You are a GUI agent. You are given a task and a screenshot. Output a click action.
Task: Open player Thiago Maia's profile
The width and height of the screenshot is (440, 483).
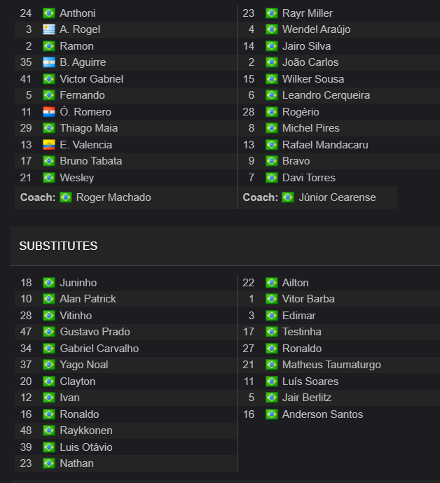89,128
